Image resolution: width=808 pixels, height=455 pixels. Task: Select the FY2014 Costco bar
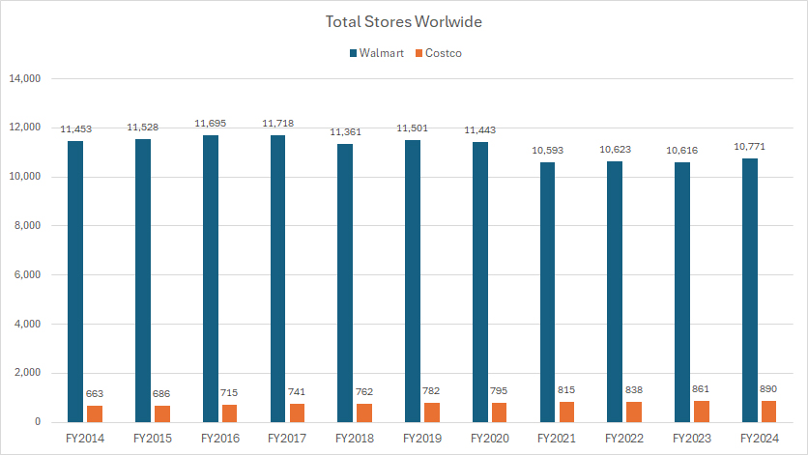[x=95, y=413]
